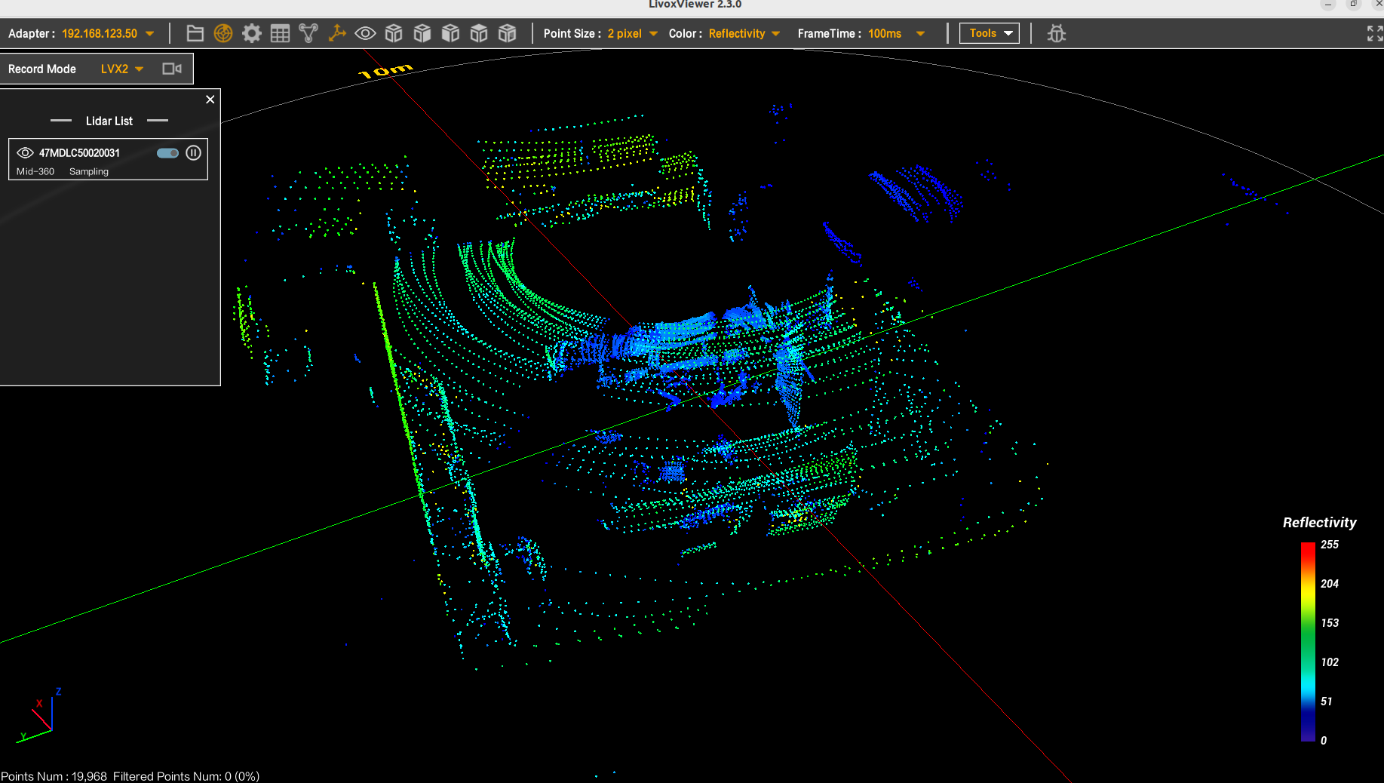This screenshot has height=783, width=1384.
Task: Click the triangle node network icon
Action: (308, 33)
